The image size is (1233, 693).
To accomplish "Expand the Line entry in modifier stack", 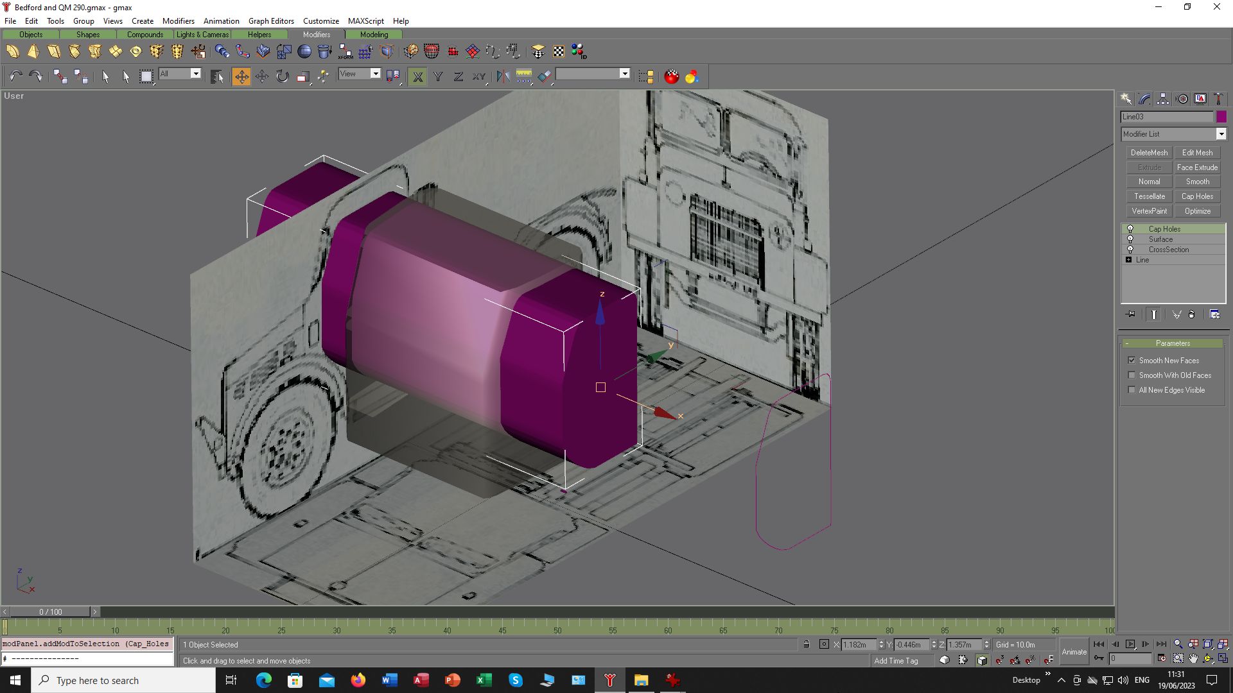I will pyautogui.click(x=1128, y=260).
